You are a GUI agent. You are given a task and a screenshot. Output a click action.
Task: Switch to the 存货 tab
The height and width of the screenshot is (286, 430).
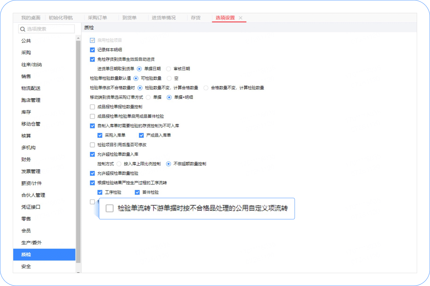(196, 18)
